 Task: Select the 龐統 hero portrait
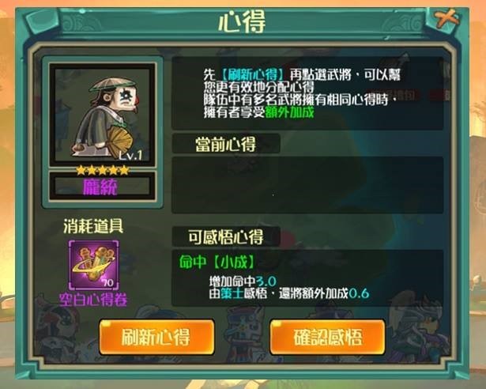click(102, 115)
